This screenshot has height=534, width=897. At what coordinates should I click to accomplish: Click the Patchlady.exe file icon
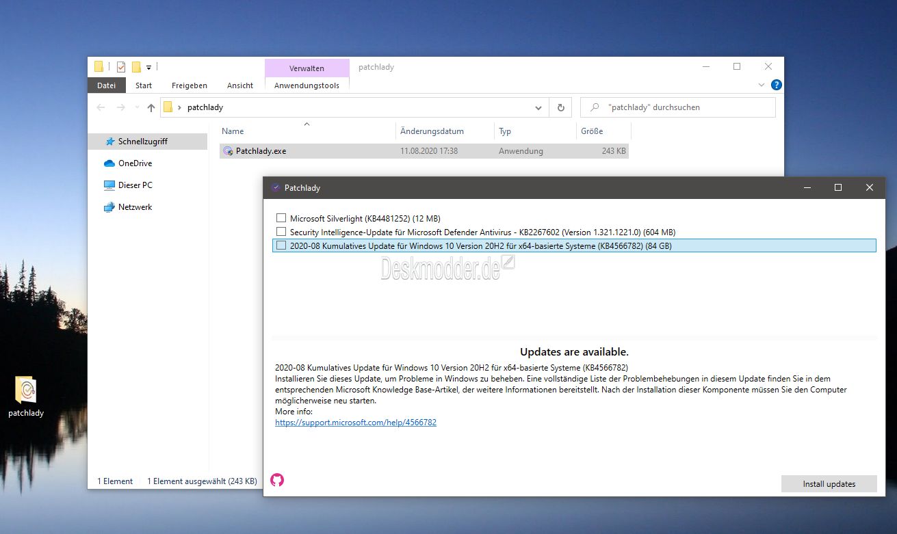[x=228, y=151]
